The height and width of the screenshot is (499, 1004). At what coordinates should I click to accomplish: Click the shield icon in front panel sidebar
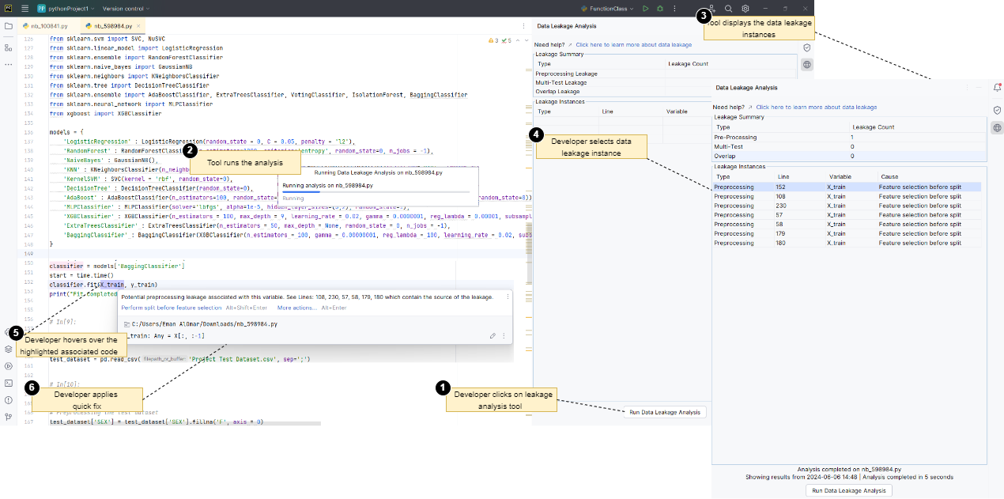(x=997, y=110)
